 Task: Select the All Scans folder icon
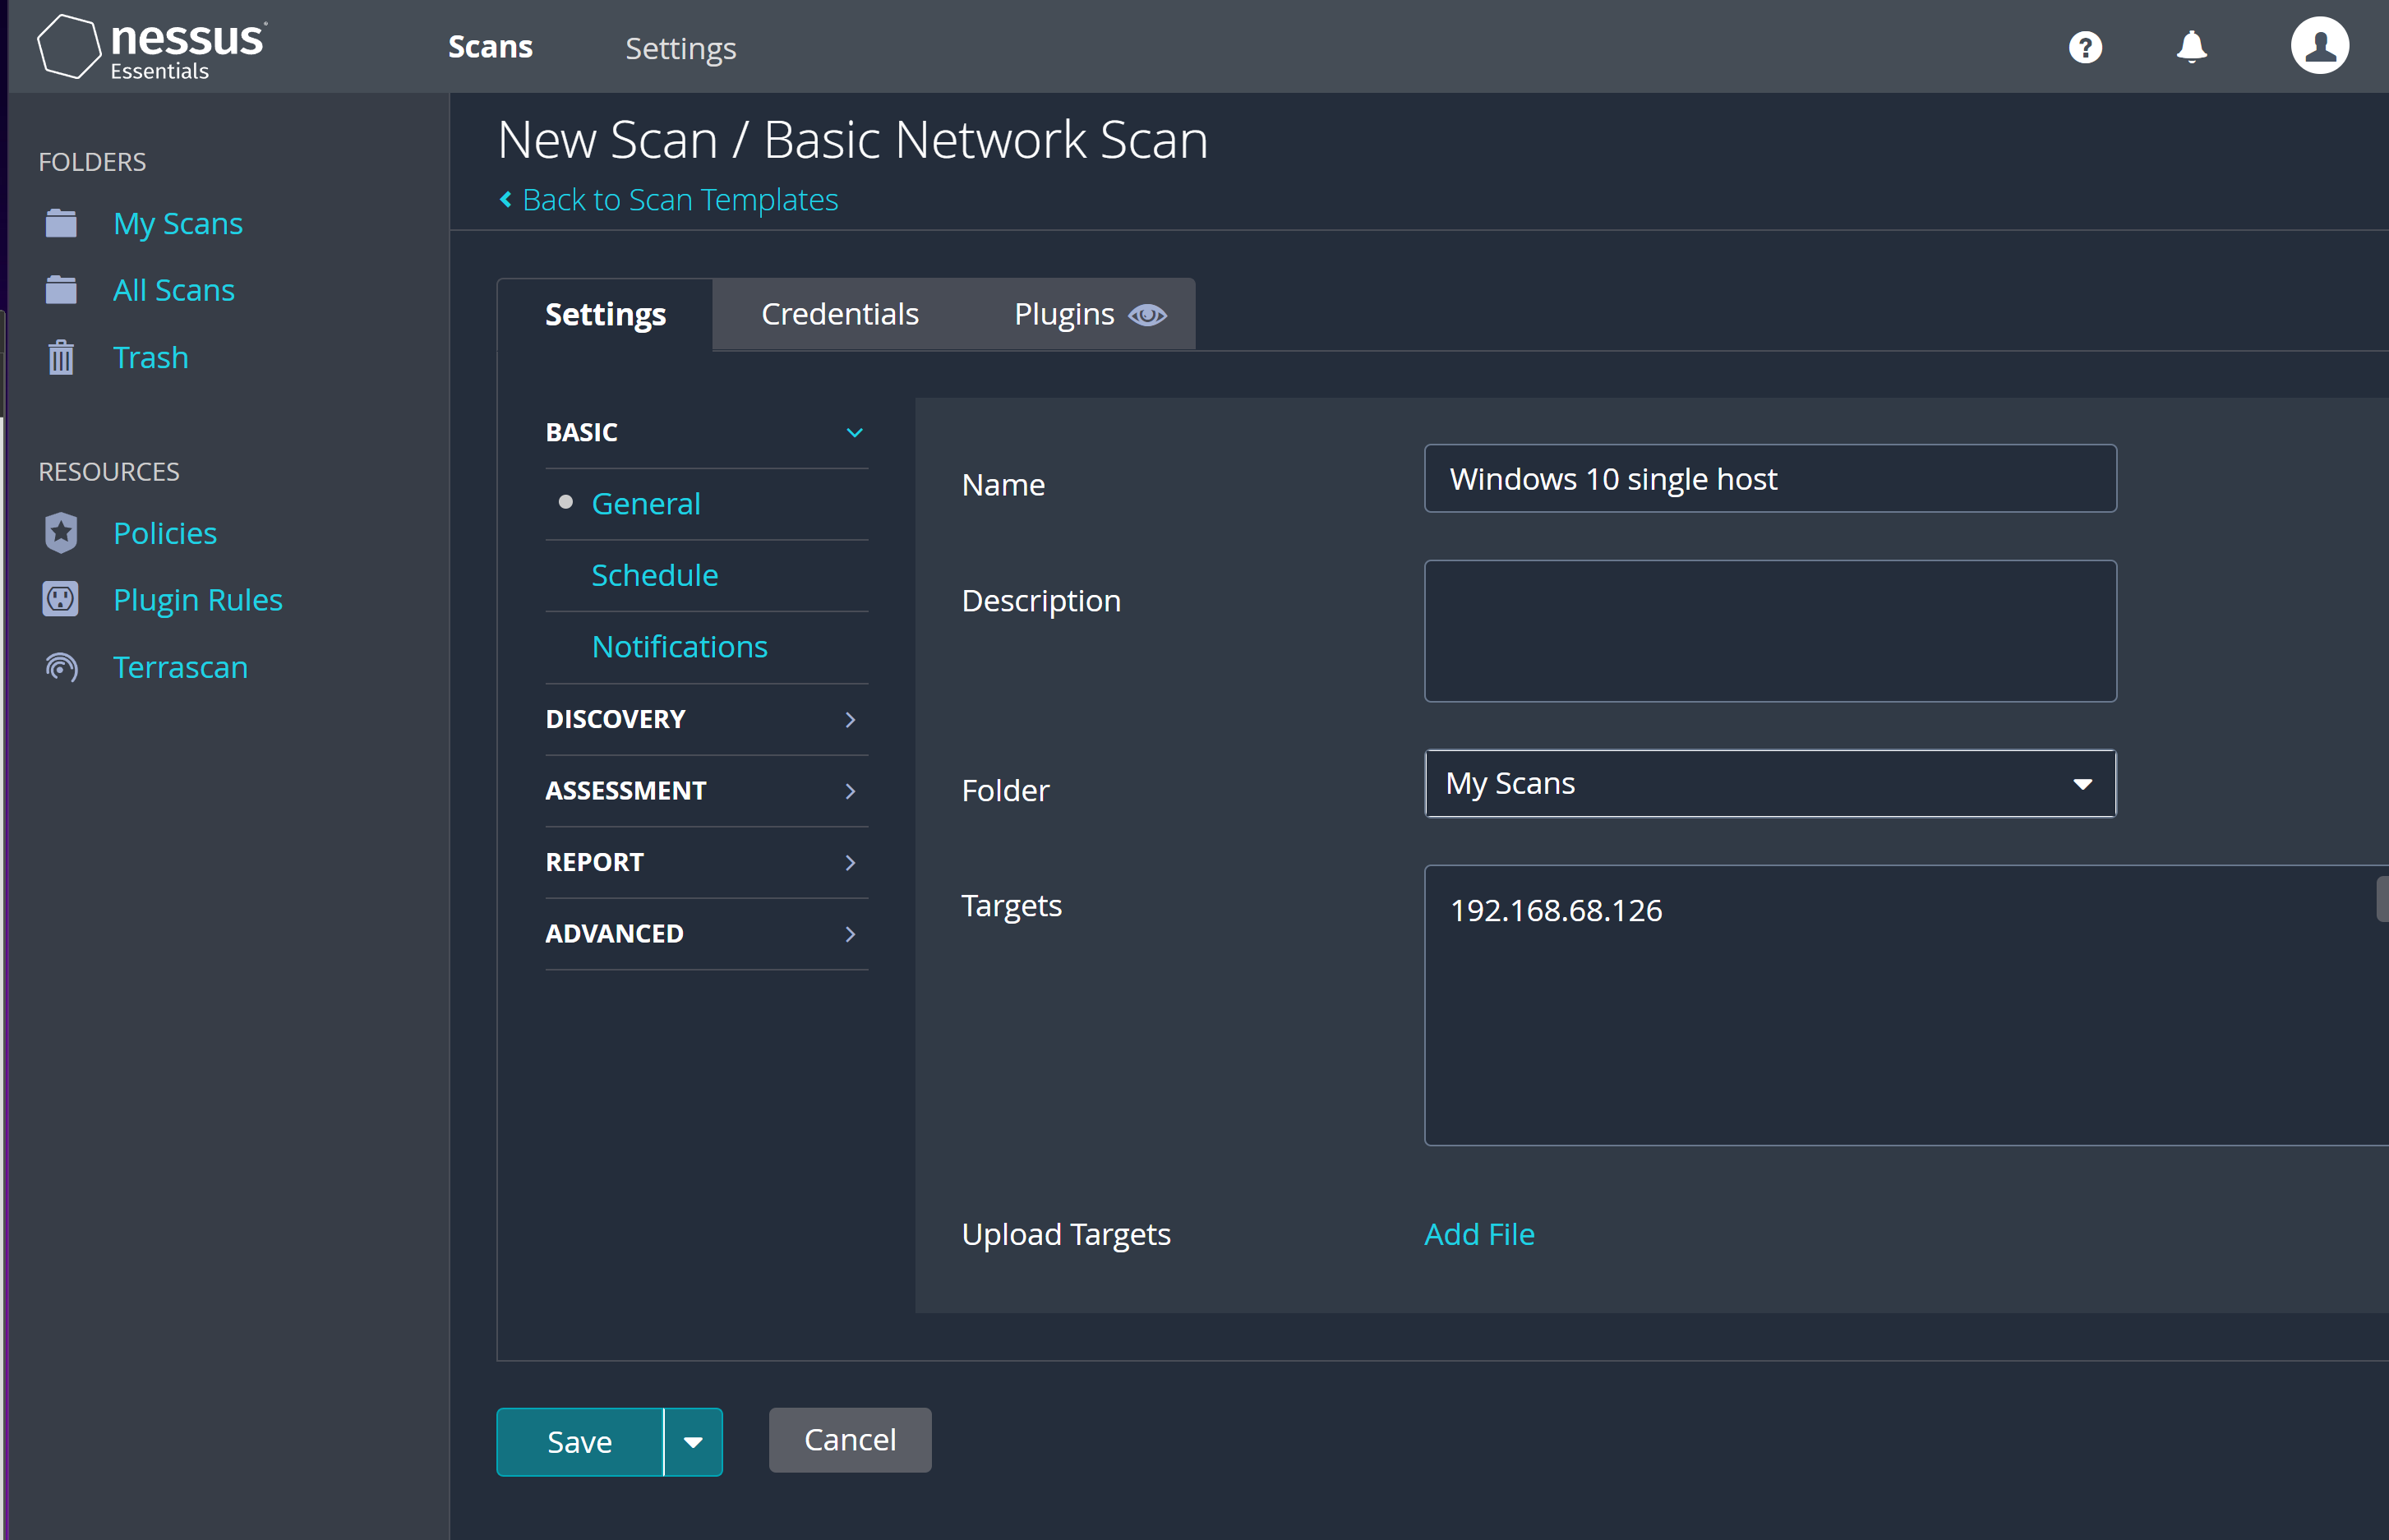61,289
